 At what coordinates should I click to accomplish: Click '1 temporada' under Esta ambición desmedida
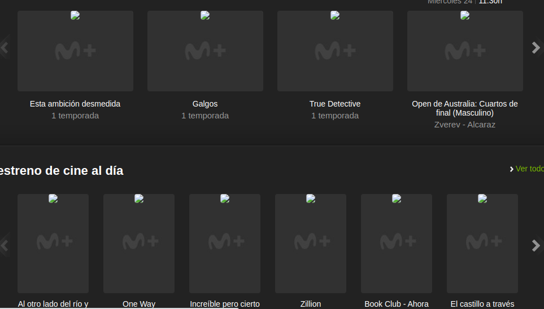click(75, 116)
